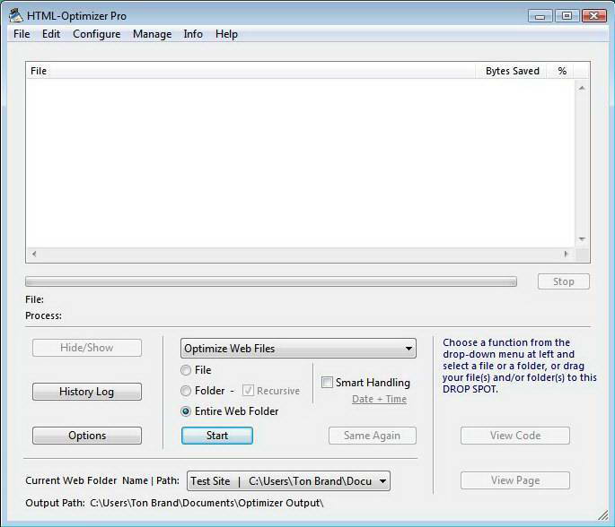Click the View Code button
This screenshot has height=527, width=615.
515,436
